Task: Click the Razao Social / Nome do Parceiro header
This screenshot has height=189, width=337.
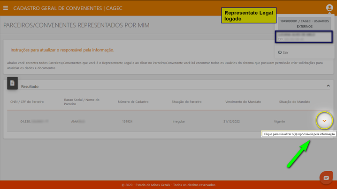Action: 82,102
